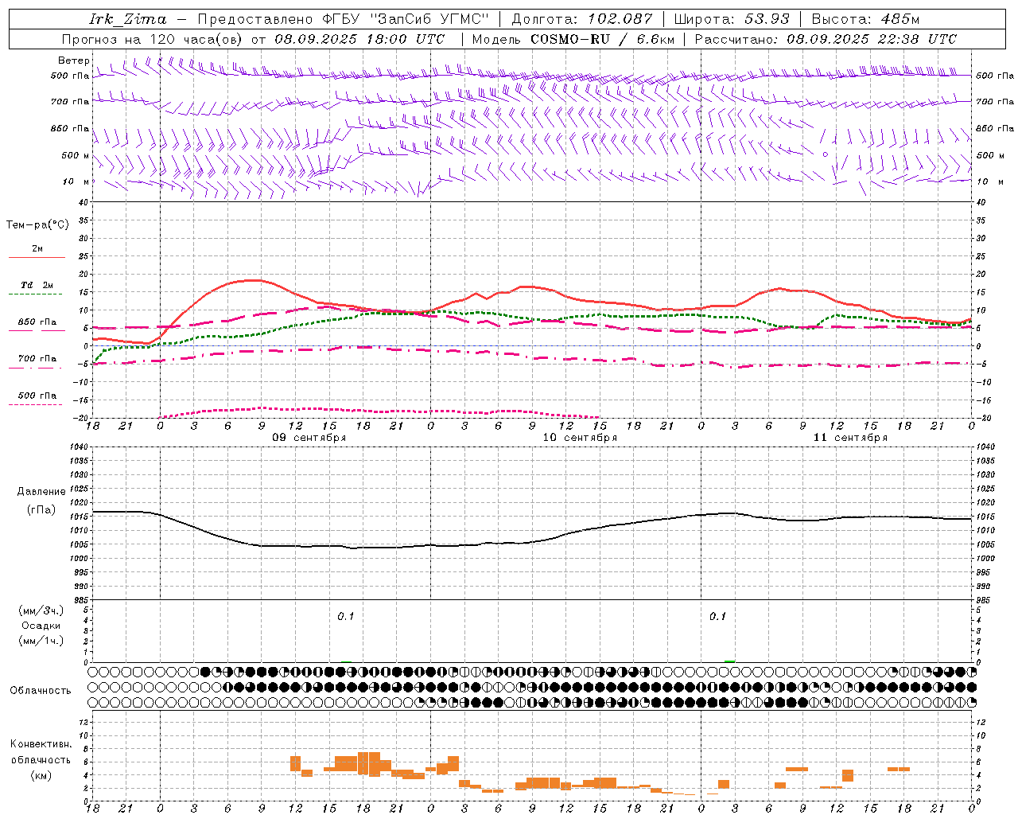Click the "Тем-ра(°C)" temperature panel label

click(x=37, y=225)
